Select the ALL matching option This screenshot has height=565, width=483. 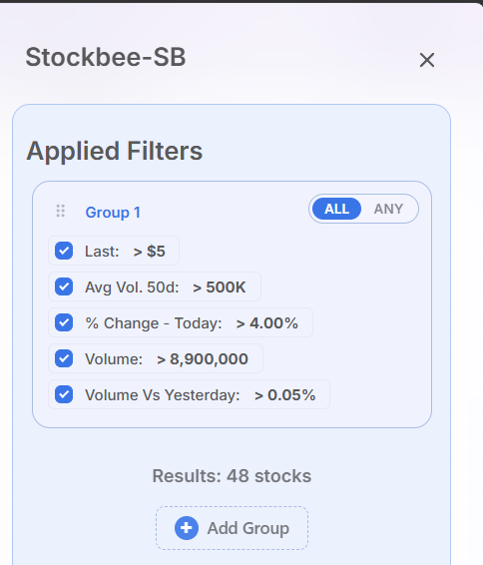coord(336,209)
